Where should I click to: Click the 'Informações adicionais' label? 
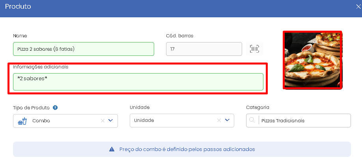pyautogui.click(x=41, y=67)
